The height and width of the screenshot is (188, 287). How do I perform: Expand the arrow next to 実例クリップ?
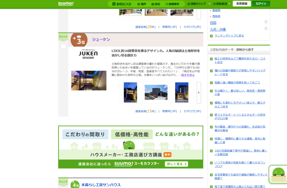[x=209, y=4]
